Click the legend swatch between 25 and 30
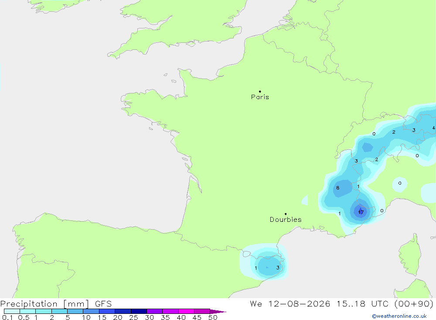This screenshot has width=436, height=320. (139, 311)
